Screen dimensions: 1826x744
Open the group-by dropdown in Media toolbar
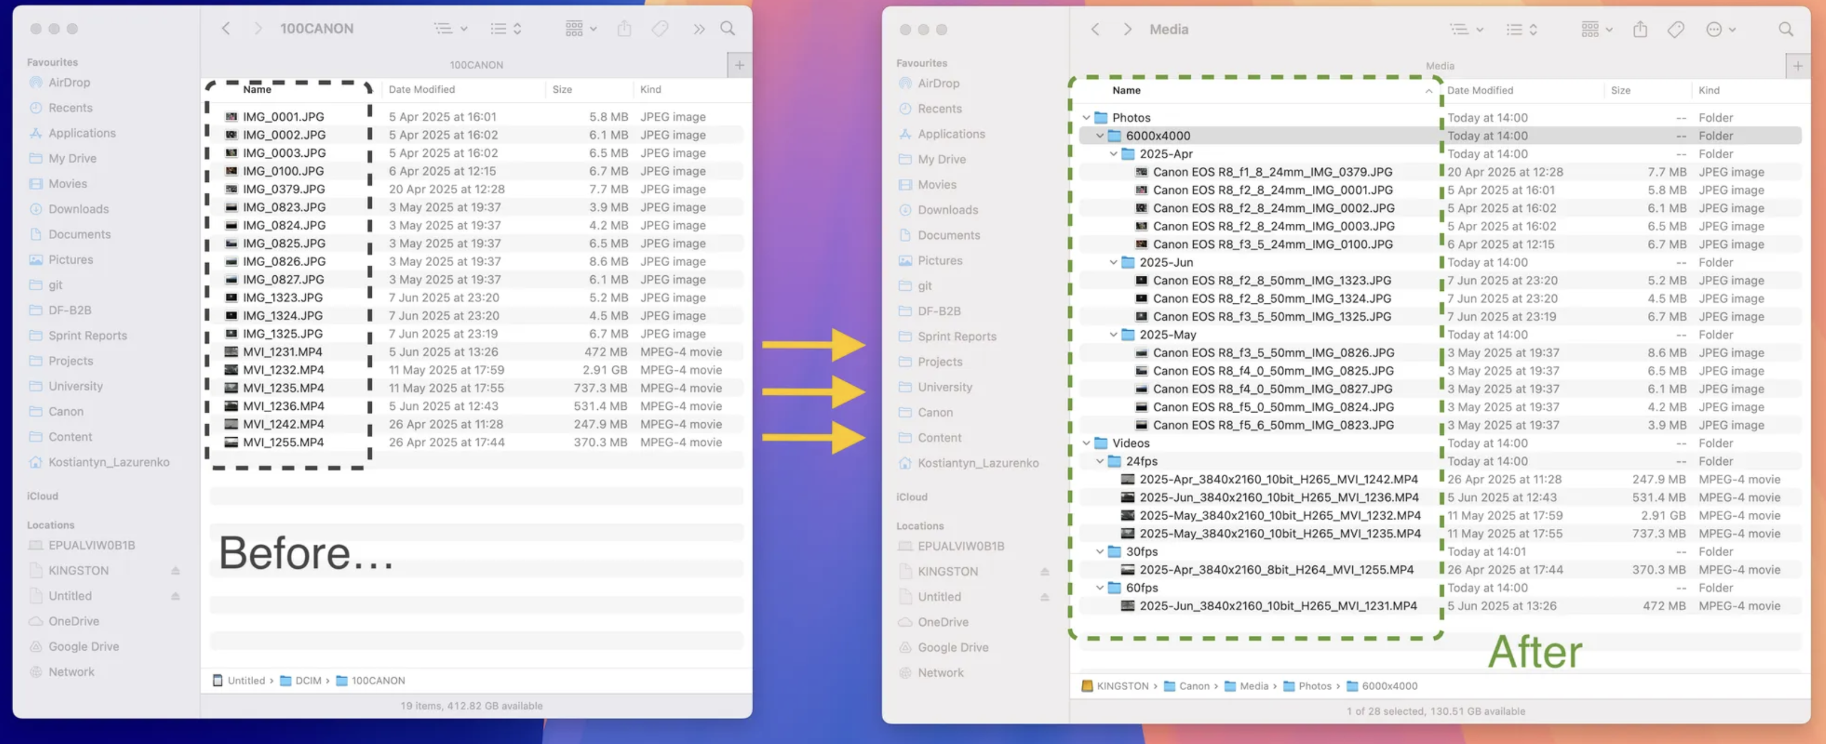point(1596,29)
